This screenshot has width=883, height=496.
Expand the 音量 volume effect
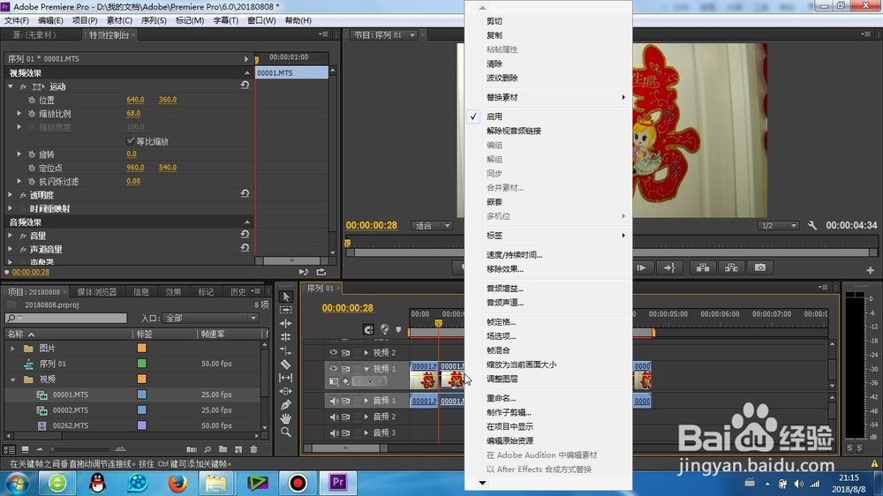10,236
